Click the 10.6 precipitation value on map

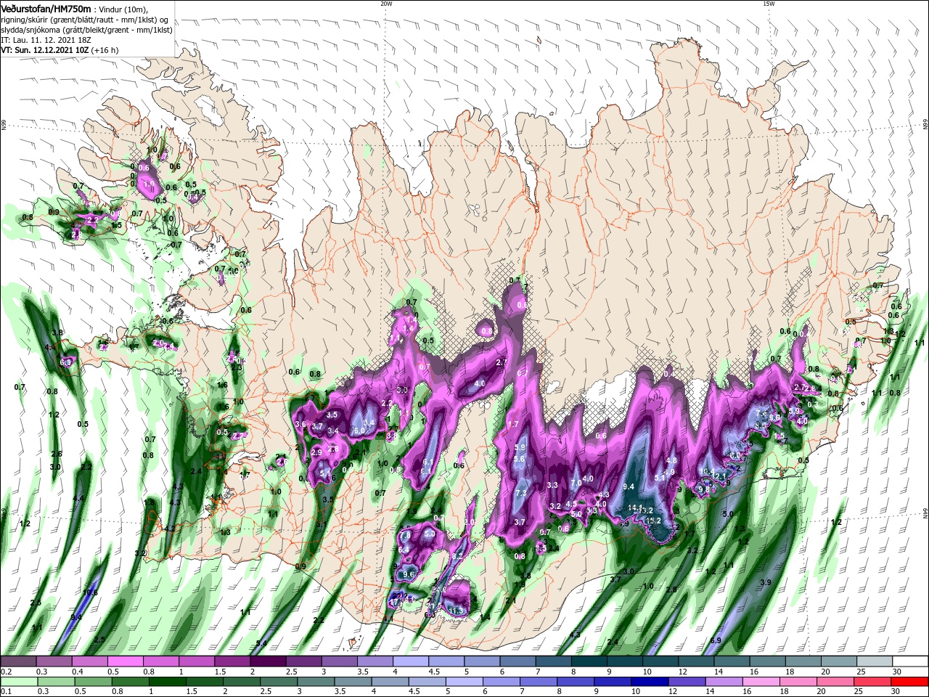point(90,592)
